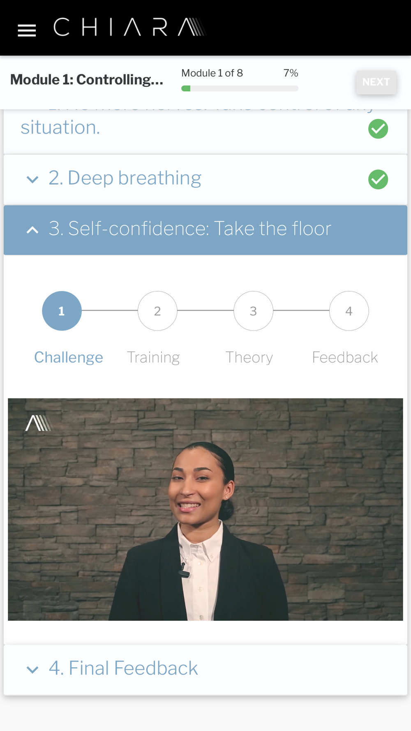Select step 4 Feedback circle
The image size is (411, 731).
pyautogui.click(x=349, y=311)
